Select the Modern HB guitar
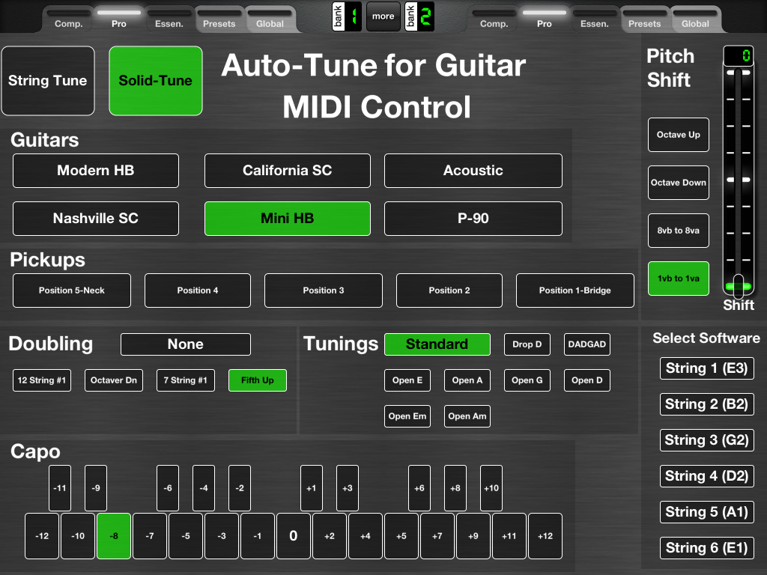 tap(96, 171)
